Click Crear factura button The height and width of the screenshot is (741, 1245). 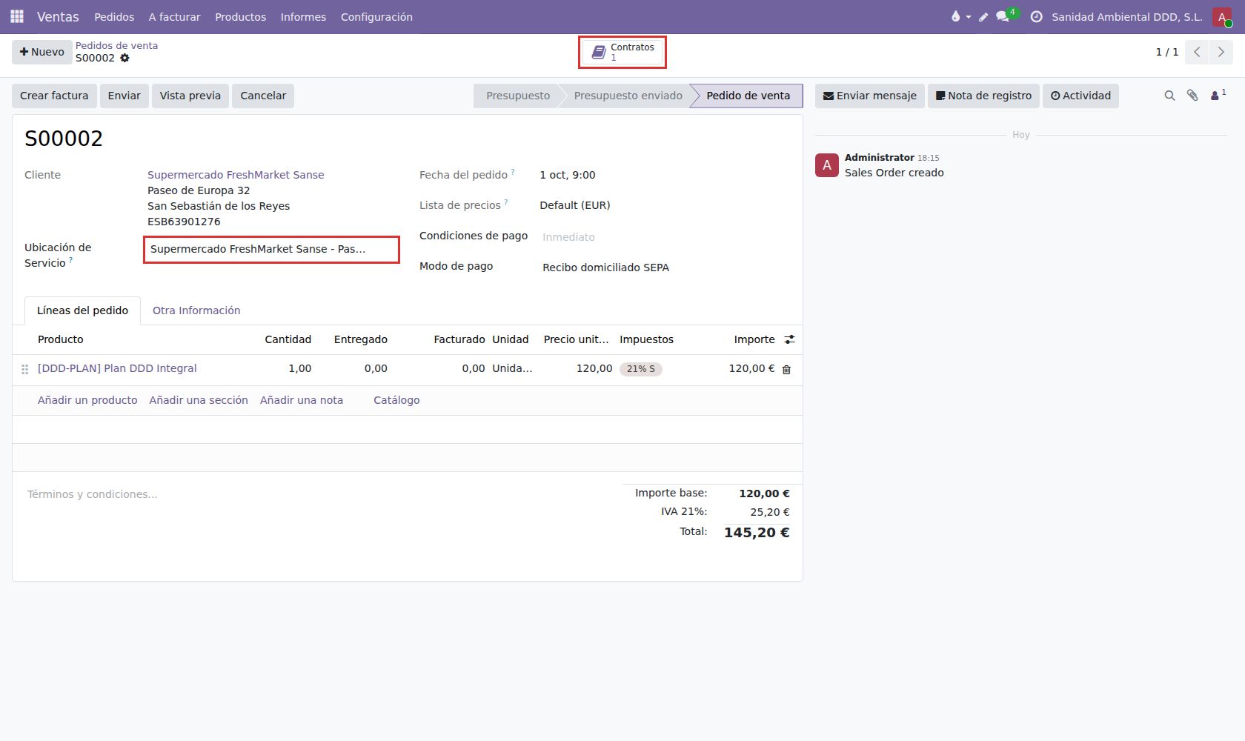[54, 96]
